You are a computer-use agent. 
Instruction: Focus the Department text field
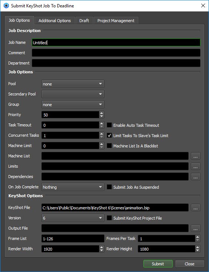(x=116, y=63)
